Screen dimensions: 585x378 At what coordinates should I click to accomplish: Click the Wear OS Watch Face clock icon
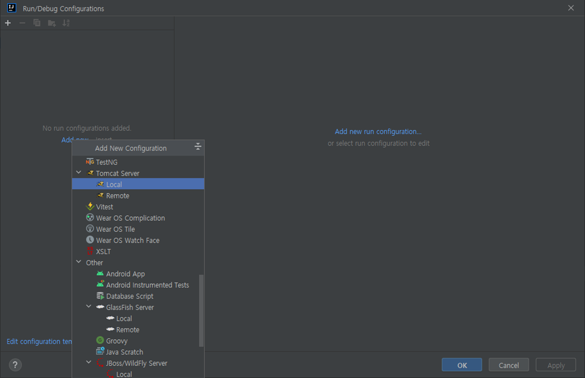[90, 240]
